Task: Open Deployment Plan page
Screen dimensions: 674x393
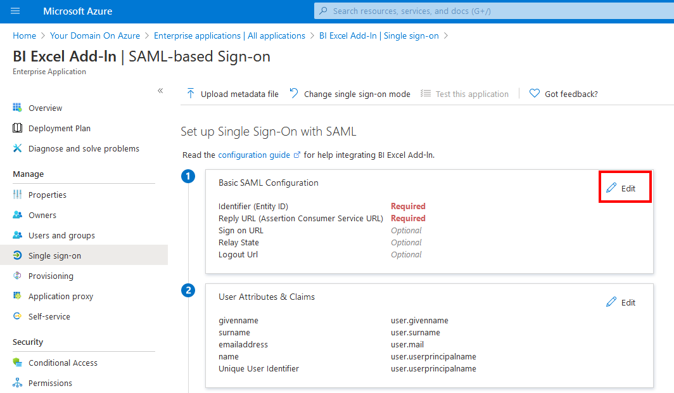Action: pyautogui.click(x=60, y=128)
